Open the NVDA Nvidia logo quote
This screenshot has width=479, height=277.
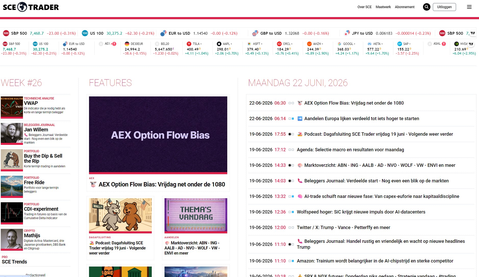457,44
